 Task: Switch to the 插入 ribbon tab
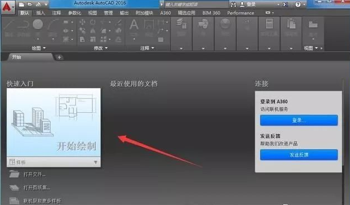click(41, 13)
